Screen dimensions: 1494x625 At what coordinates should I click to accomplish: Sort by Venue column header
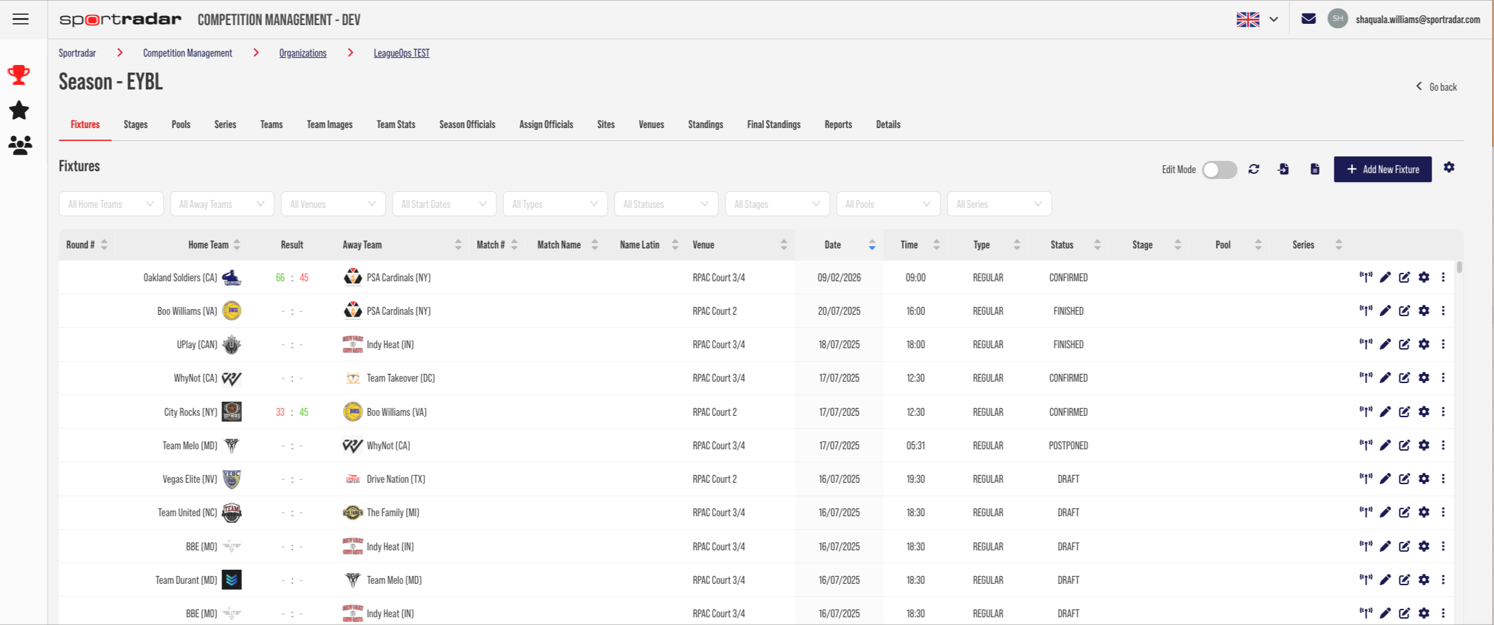(740, 245)
